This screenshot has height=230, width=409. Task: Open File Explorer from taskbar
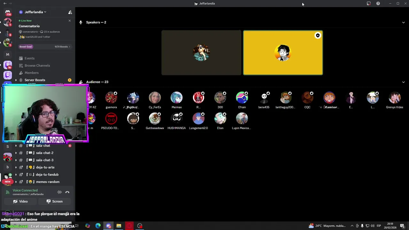[x=119, y=226]
